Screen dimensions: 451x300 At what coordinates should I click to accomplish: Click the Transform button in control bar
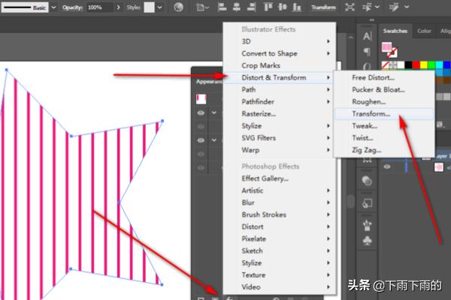(325, 7)
